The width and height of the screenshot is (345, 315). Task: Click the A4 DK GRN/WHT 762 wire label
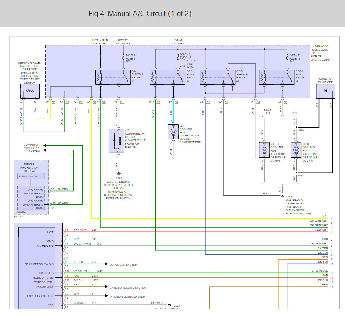point(83,244)
